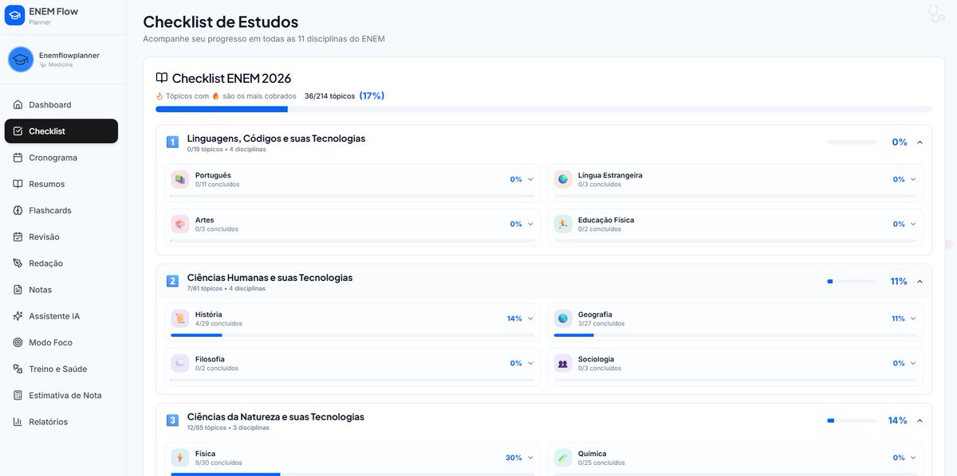This screenshot has width=957, height=476.
Task: Click the Português subject icon
Action: [x=180, y=179]
